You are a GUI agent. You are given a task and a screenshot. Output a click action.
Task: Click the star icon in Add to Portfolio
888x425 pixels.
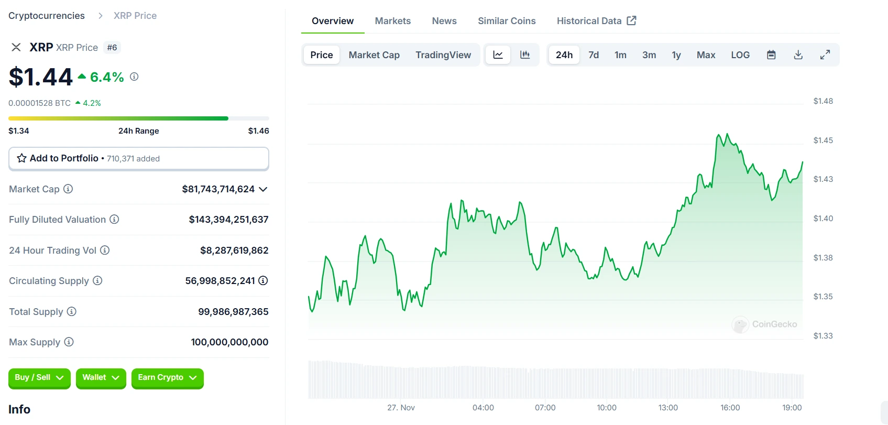21,158
